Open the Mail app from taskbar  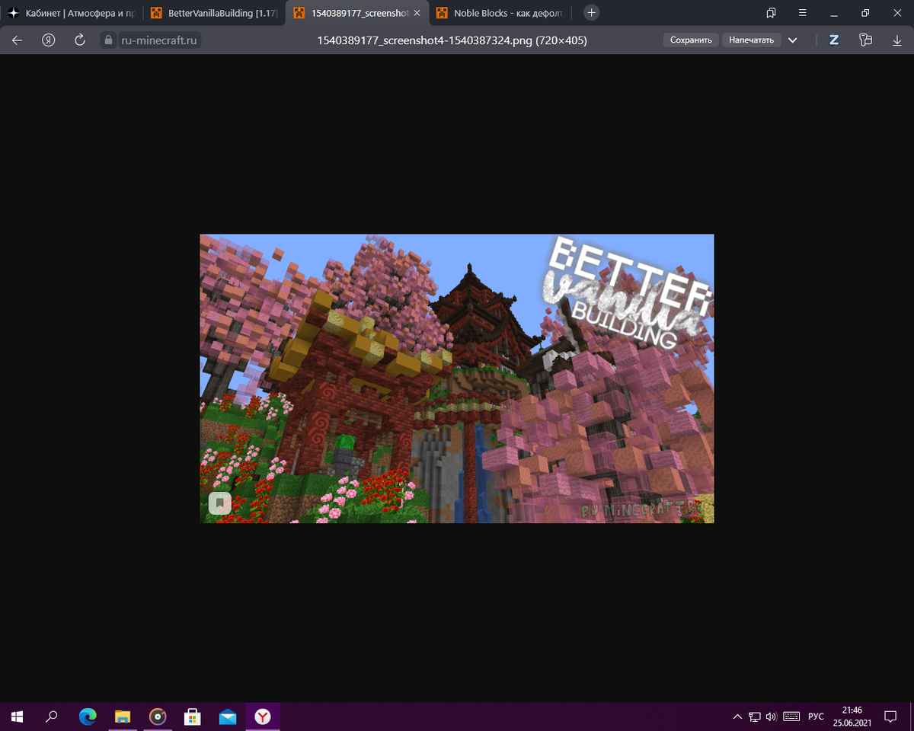pyautogui.click(x=228, y=717)
